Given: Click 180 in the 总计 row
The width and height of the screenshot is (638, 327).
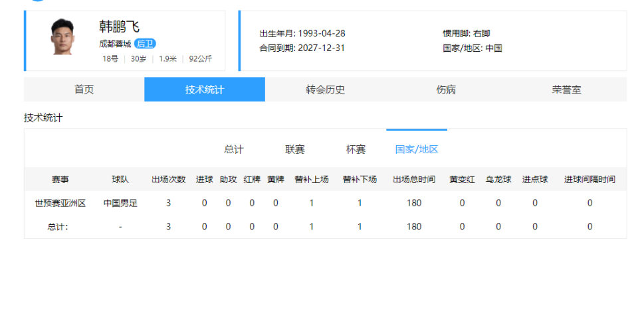Looking at the screenshot, I should coord(414,227).
